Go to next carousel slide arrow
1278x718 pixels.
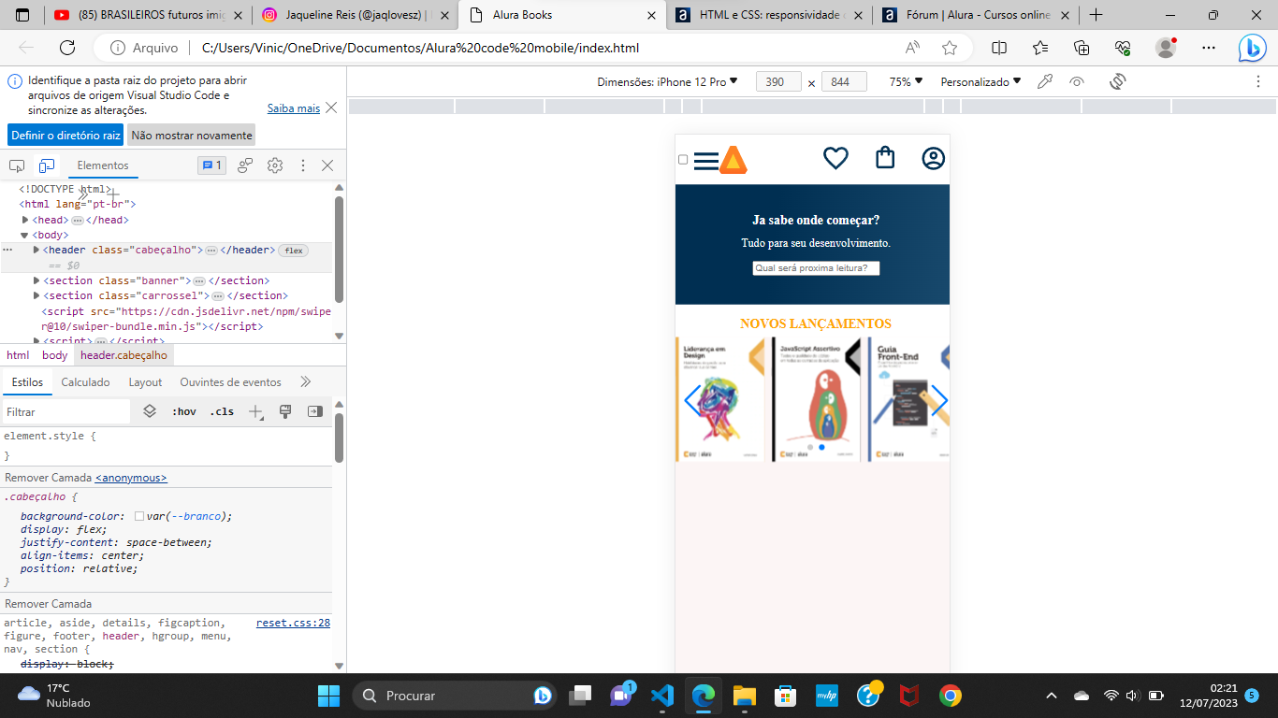point(939,400)
